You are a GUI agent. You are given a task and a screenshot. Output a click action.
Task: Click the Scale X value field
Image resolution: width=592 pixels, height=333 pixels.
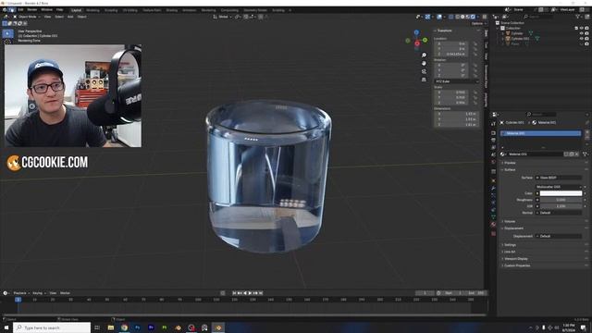coord(451,92)
